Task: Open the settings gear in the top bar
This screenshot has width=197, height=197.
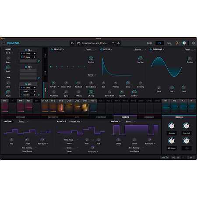Action: pyautogui.click(x=193, y=43)
